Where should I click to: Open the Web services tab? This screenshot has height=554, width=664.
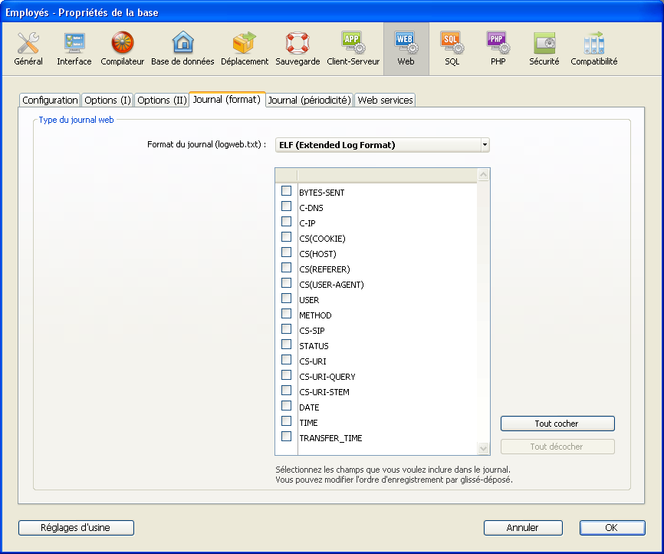point(385,100)
